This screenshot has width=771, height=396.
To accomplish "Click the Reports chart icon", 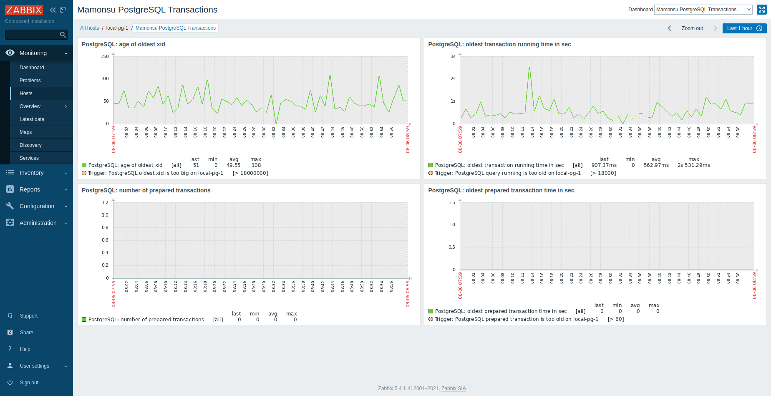I will tap(10, 189).
